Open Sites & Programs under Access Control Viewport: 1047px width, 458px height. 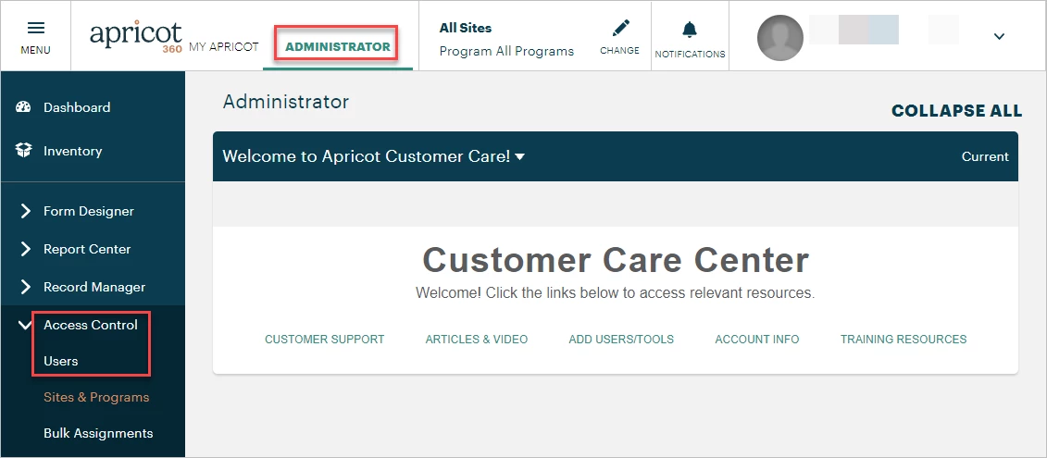coord(96,397)
